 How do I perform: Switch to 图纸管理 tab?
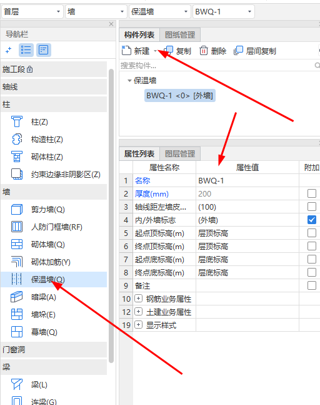click(x=180, y=34)
